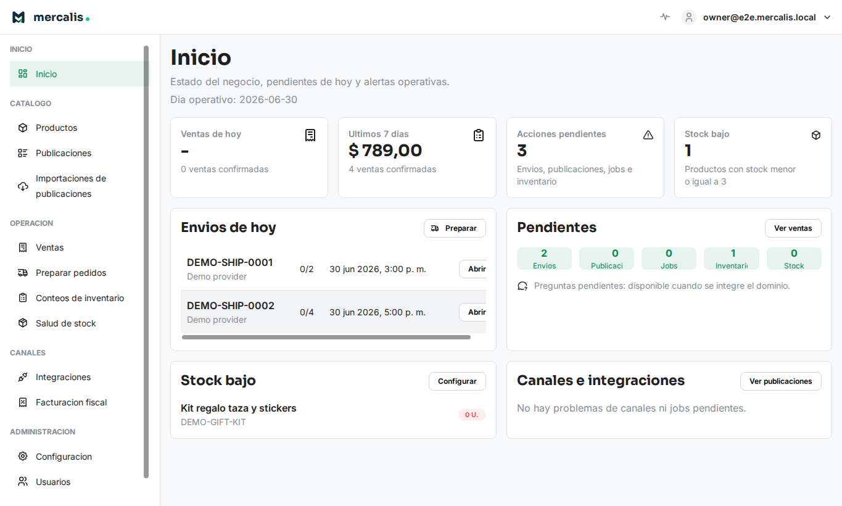This screenshot has height=506, width=842.
Task: Open Facturacion fiscal page
Action: [x=80, y=402]
